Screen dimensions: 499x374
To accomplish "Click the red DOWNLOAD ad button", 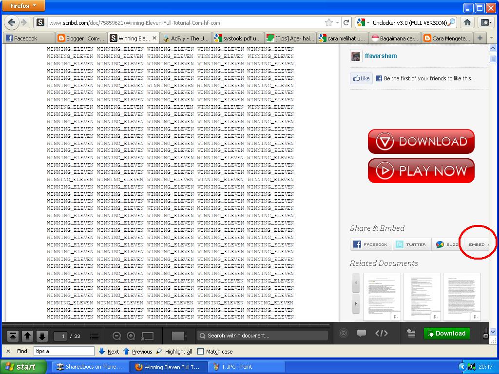I will click(421, 141).
